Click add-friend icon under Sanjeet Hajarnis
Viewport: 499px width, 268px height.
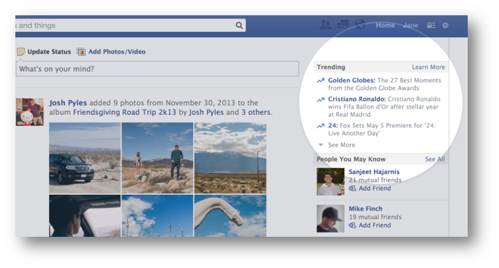[352, 188]
